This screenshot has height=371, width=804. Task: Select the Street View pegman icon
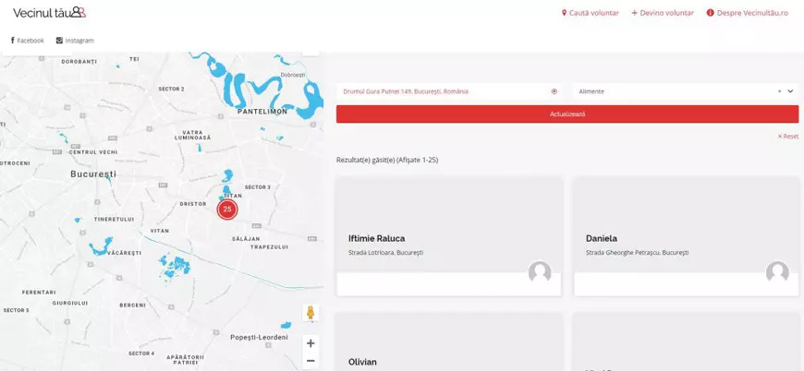pyautogui.click(x=311, y=313)
